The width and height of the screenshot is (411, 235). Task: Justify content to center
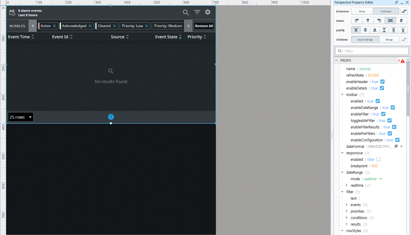coord(365,30)
